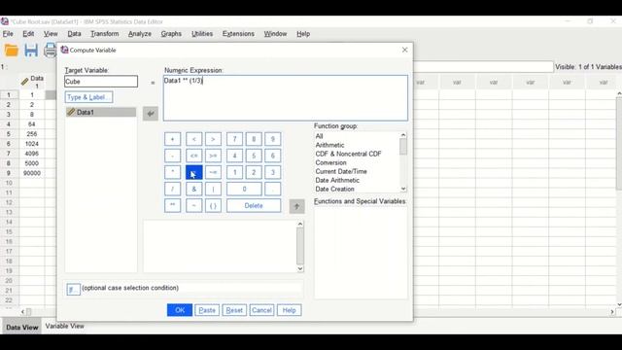Click keypad digit 5

coord(254,156)
